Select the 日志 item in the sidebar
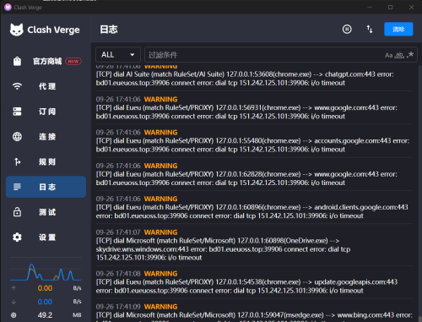Viewport: 422px width, 322px height. (x=46, y=187)
